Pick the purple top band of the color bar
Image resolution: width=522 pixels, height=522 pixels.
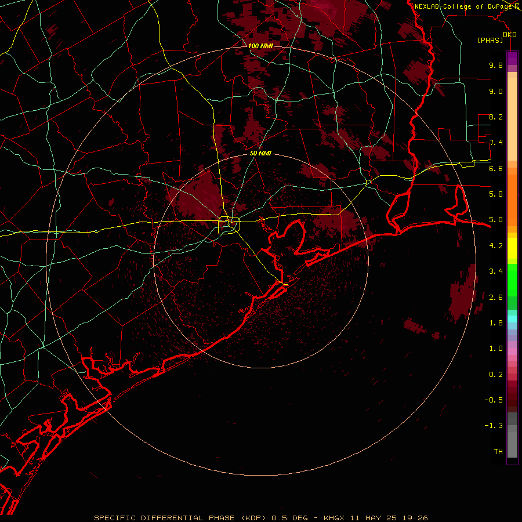(x=512, y=58)
